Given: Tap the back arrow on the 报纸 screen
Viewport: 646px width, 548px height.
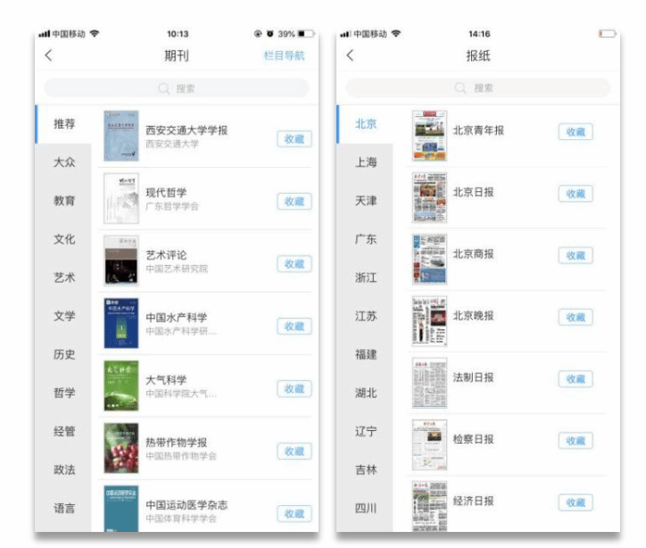Looking at the screenshot, I should pos(350,55).
